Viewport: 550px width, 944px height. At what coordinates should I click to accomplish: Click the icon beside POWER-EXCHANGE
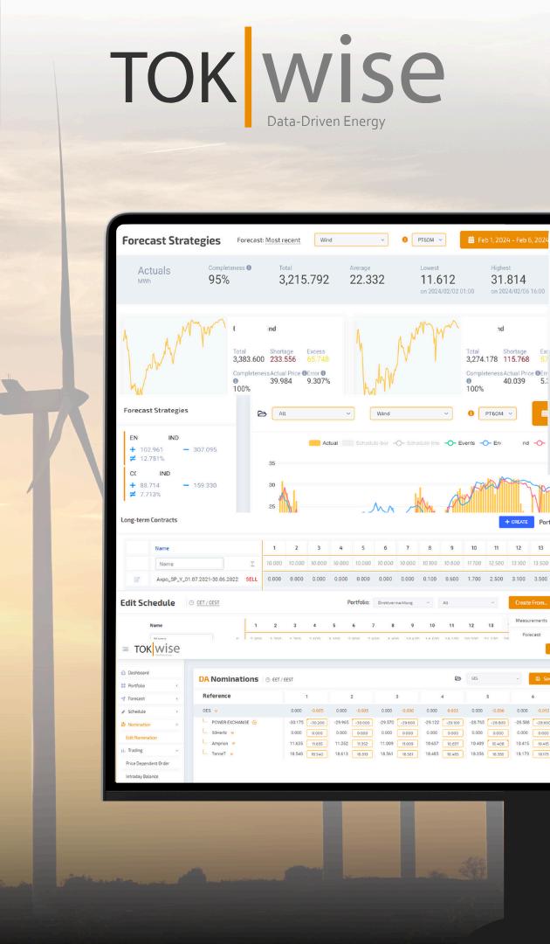[x=254, y=722]
